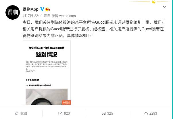Click the belt photo inside the thumbnail
173x119 pixels.
coord(47,96)
